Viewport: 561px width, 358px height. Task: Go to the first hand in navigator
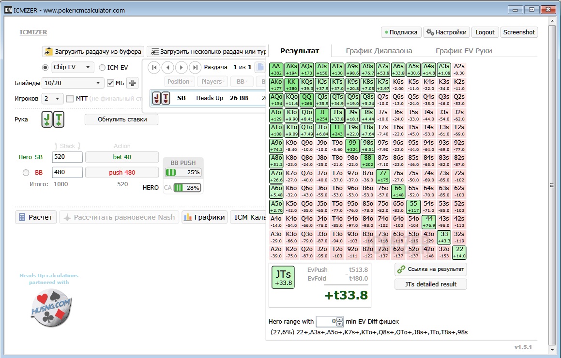(154, 68)
